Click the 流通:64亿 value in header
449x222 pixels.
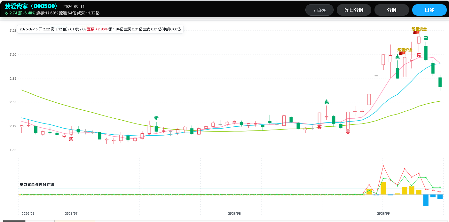(67, 13)
